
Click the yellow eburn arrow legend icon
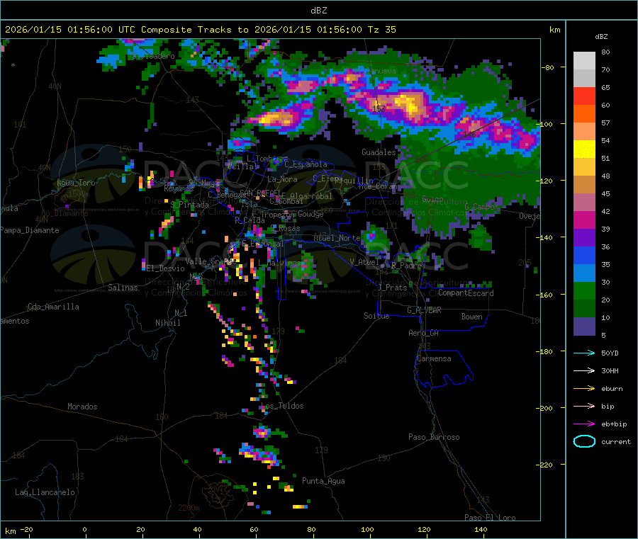tap(584, 388)
